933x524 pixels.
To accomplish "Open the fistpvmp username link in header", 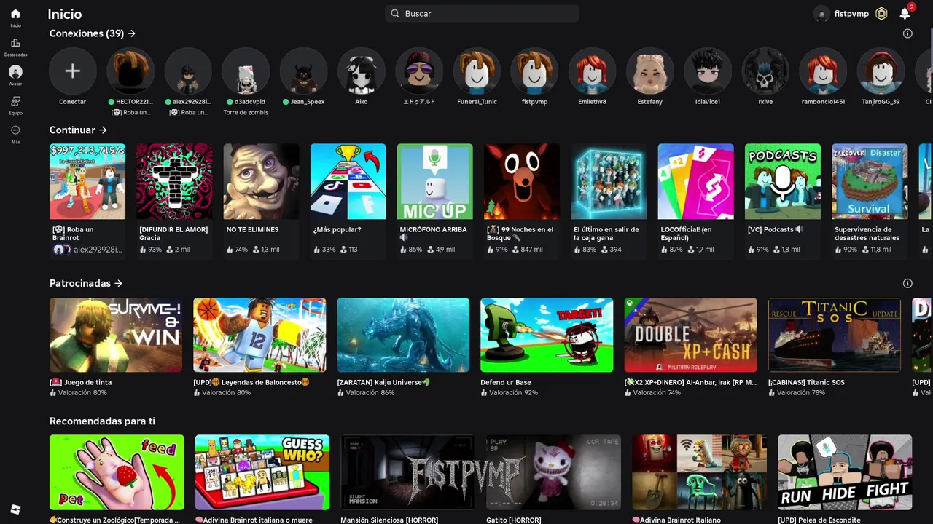I will tap(851, 14).
